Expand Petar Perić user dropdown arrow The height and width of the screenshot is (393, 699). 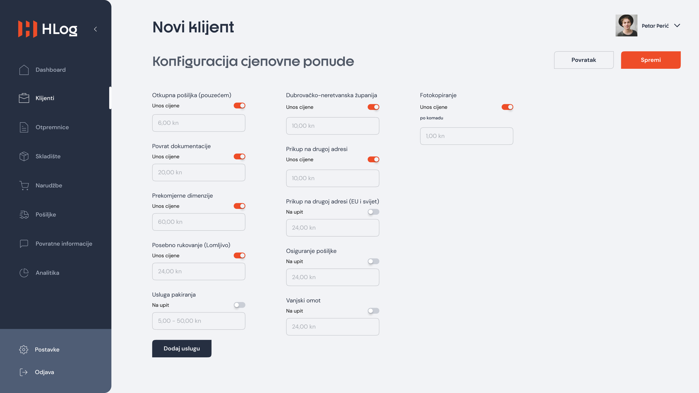(x=677, y=26)
